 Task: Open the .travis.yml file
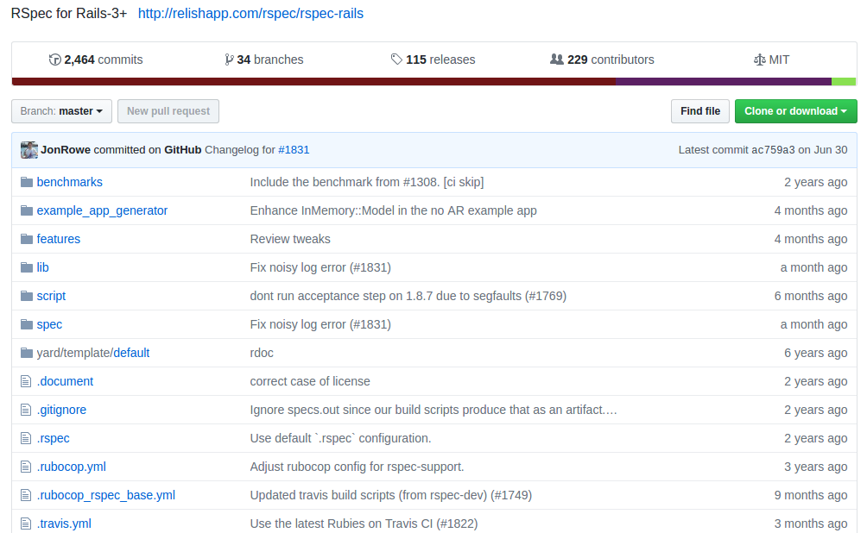tap(64, 524)
